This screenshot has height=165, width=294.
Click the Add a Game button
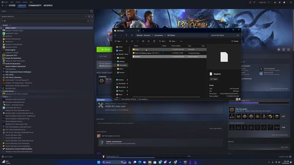tap(7, 157)
